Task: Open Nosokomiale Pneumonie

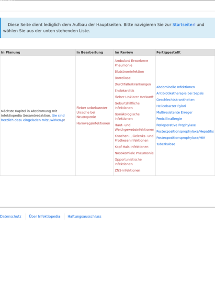Action: pos(134,153)
